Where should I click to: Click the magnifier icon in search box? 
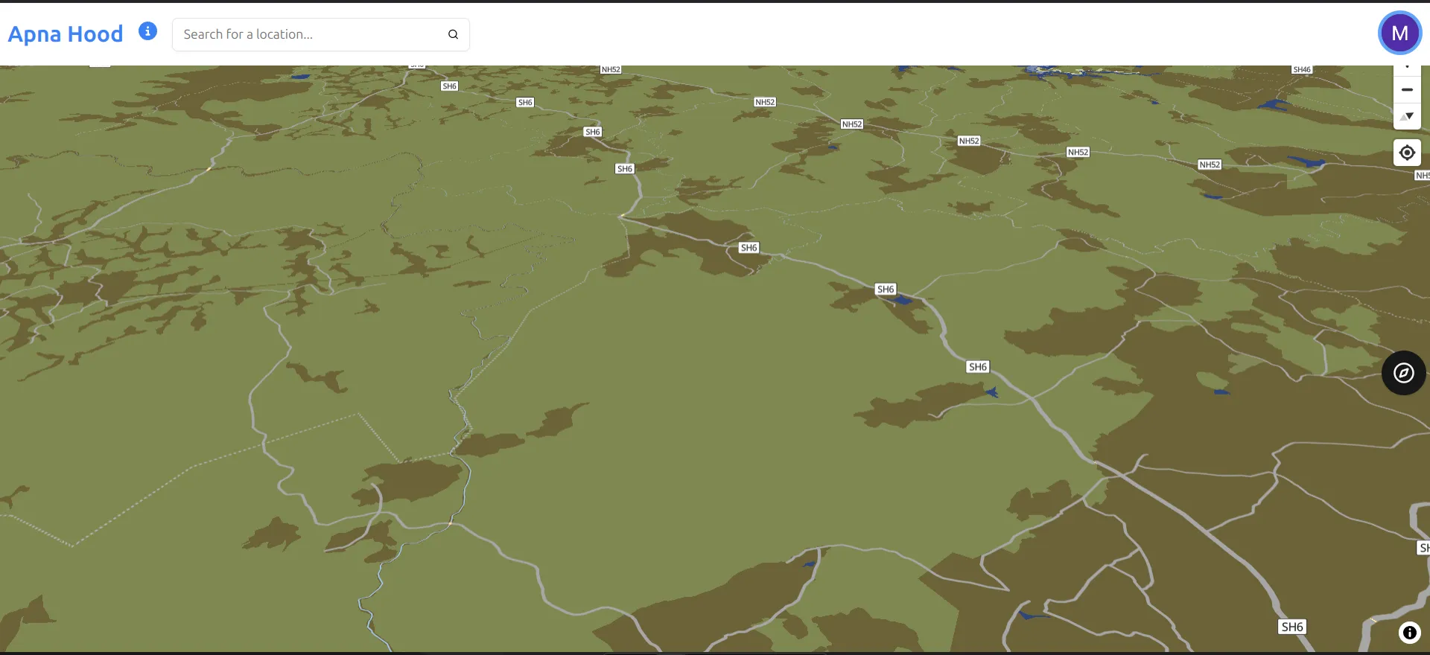[453, 34]
